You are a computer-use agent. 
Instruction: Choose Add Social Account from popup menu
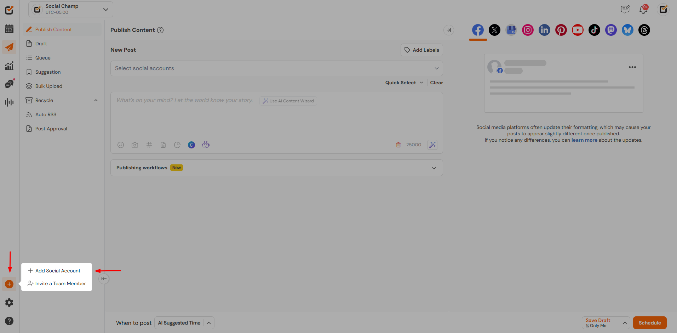(58, 271)
